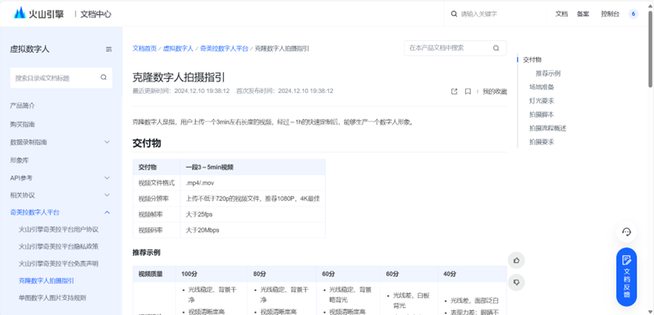Click the search magnifier in sidebar search box

pos(104,77)
